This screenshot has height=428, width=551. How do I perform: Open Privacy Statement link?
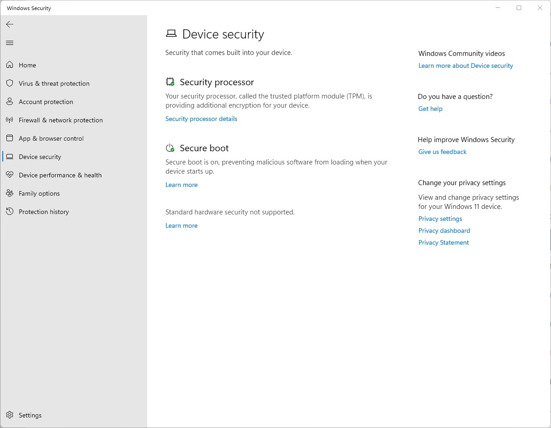click(444, 242)
